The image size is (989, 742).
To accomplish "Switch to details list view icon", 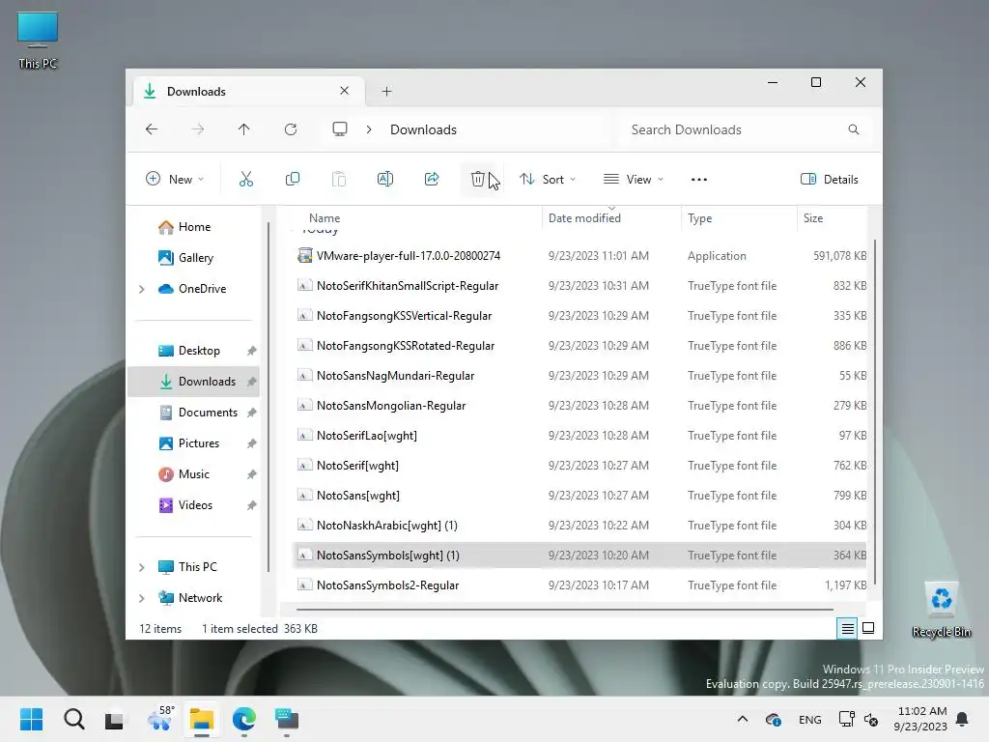I will pyautogui.click(x=847, y=628).
